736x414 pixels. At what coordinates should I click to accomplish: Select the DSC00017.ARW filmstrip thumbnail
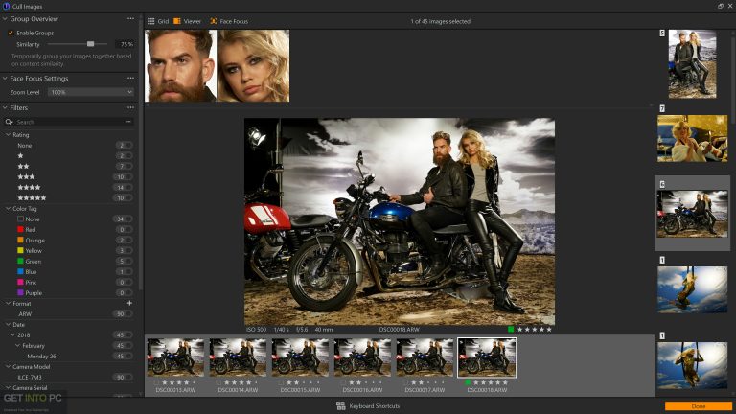pyautogui.click(x=425, y=357)
